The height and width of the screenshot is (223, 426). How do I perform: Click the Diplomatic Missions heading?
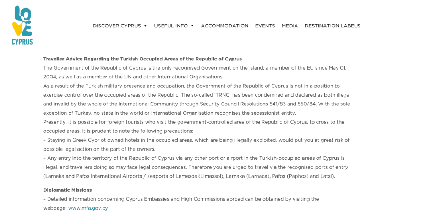click(67, 190)
